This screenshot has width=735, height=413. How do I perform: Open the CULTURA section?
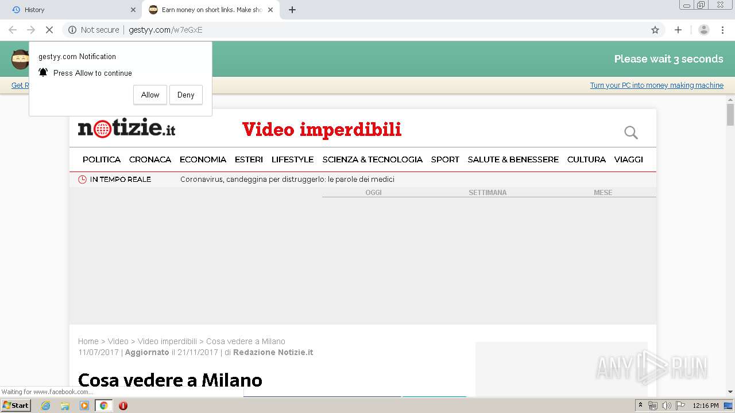(x=586, y=159)
